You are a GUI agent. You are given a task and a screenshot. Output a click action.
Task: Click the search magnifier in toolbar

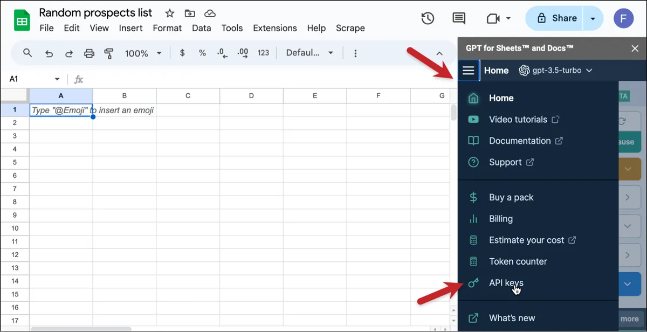pyautogui.click(x=27, y=53)
